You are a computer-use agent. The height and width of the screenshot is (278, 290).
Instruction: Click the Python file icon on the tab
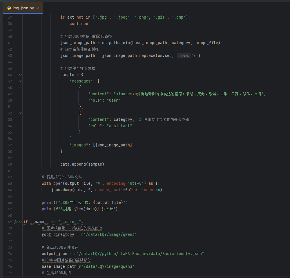click(9, 8)
